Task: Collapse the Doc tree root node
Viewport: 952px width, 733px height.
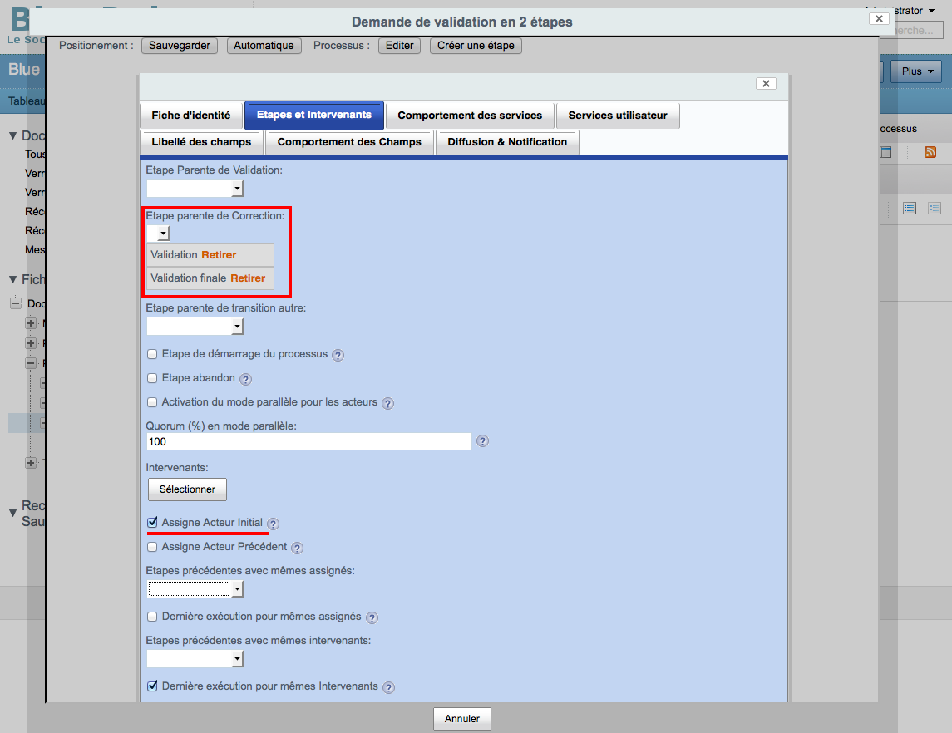Action: click(x=17, y=303)
